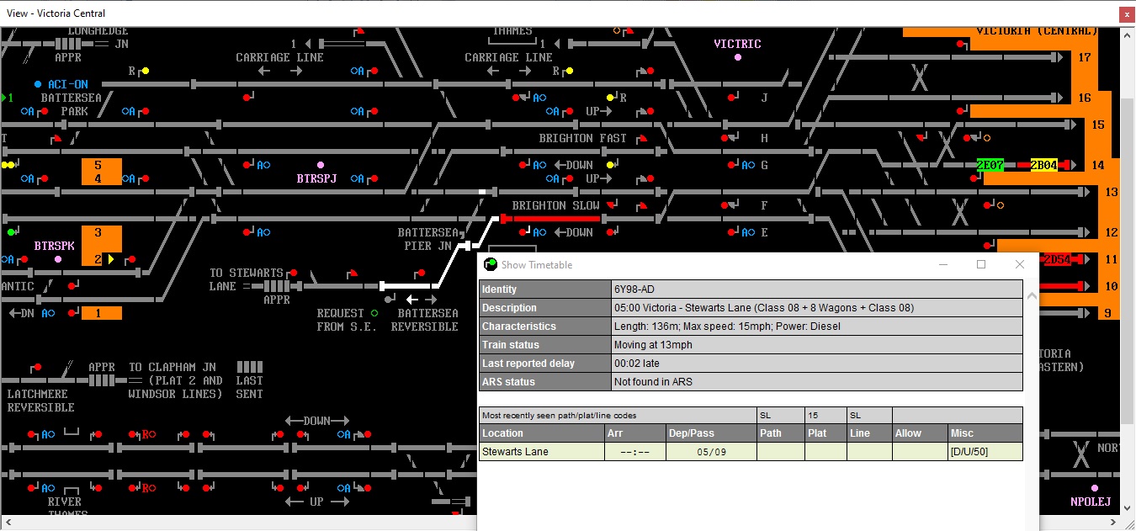Image resolution: width=1136 pixels, height=531 pixels.
Task: Click the red 2D54 train berth
Action: click(1057, 259)
